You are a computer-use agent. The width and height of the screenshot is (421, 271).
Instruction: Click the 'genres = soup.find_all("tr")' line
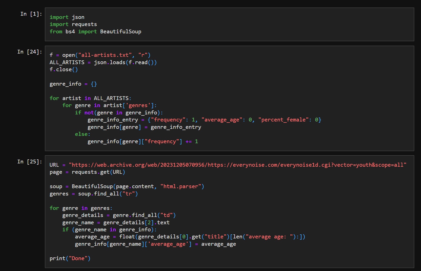tap(94, 194)
